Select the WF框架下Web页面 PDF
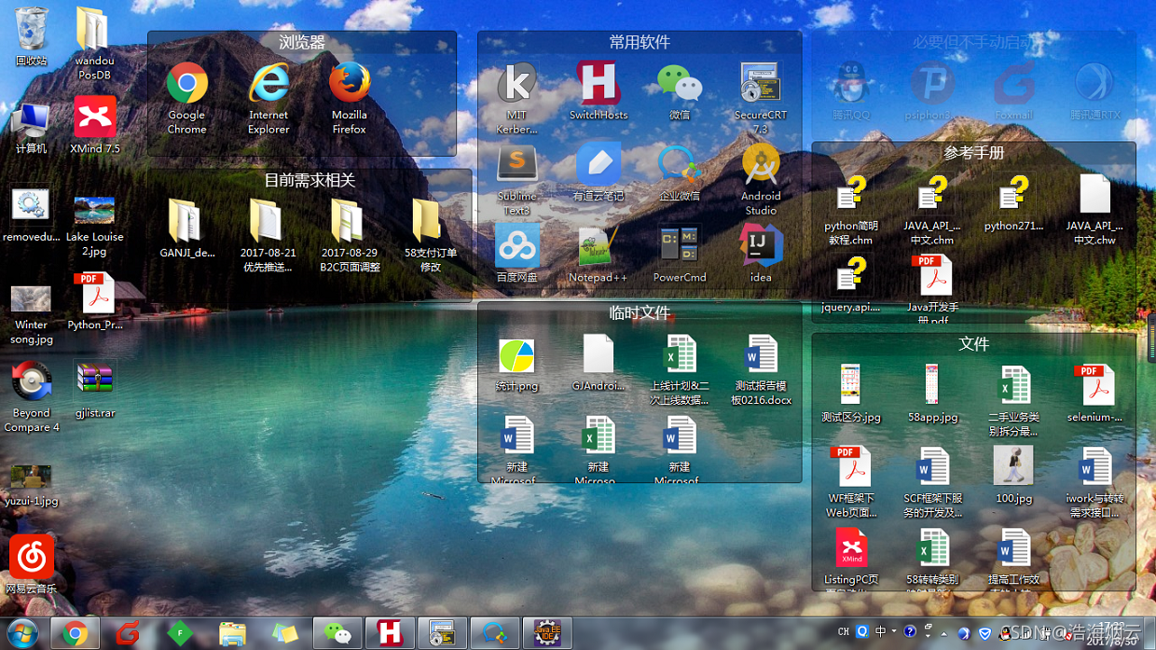The height and width of the screenshot is (650, 1156). pyautogui.click(x=850, y=466)
